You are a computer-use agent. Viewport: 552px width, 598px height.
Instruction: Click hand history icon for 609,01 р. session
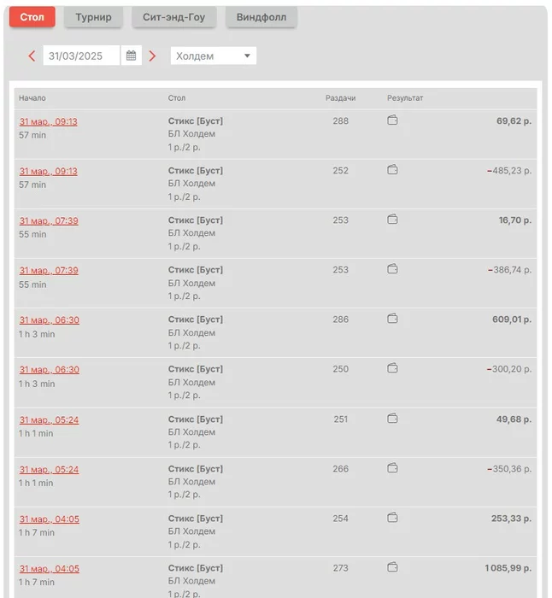point(392,320)
